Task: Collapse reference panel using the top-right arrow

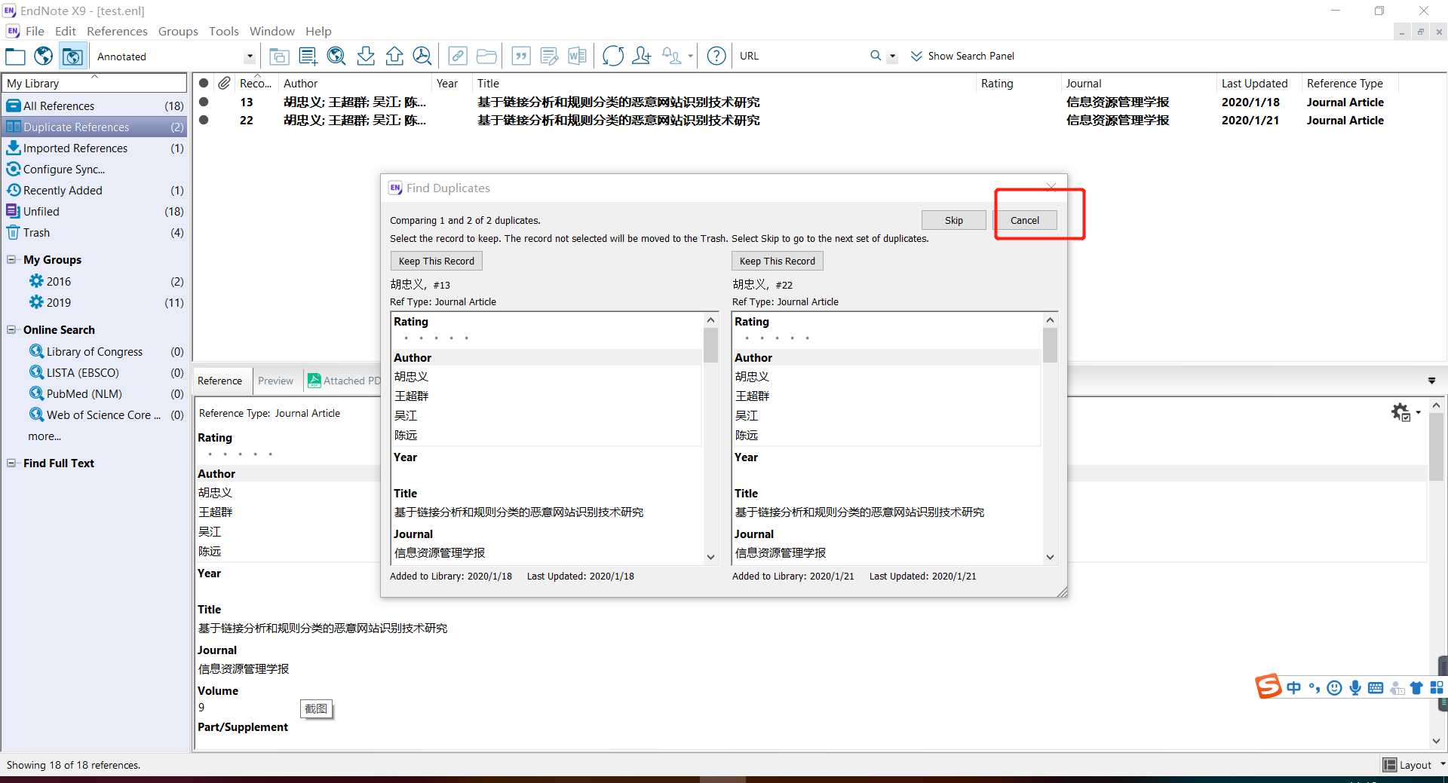Action: (1431, 381)
